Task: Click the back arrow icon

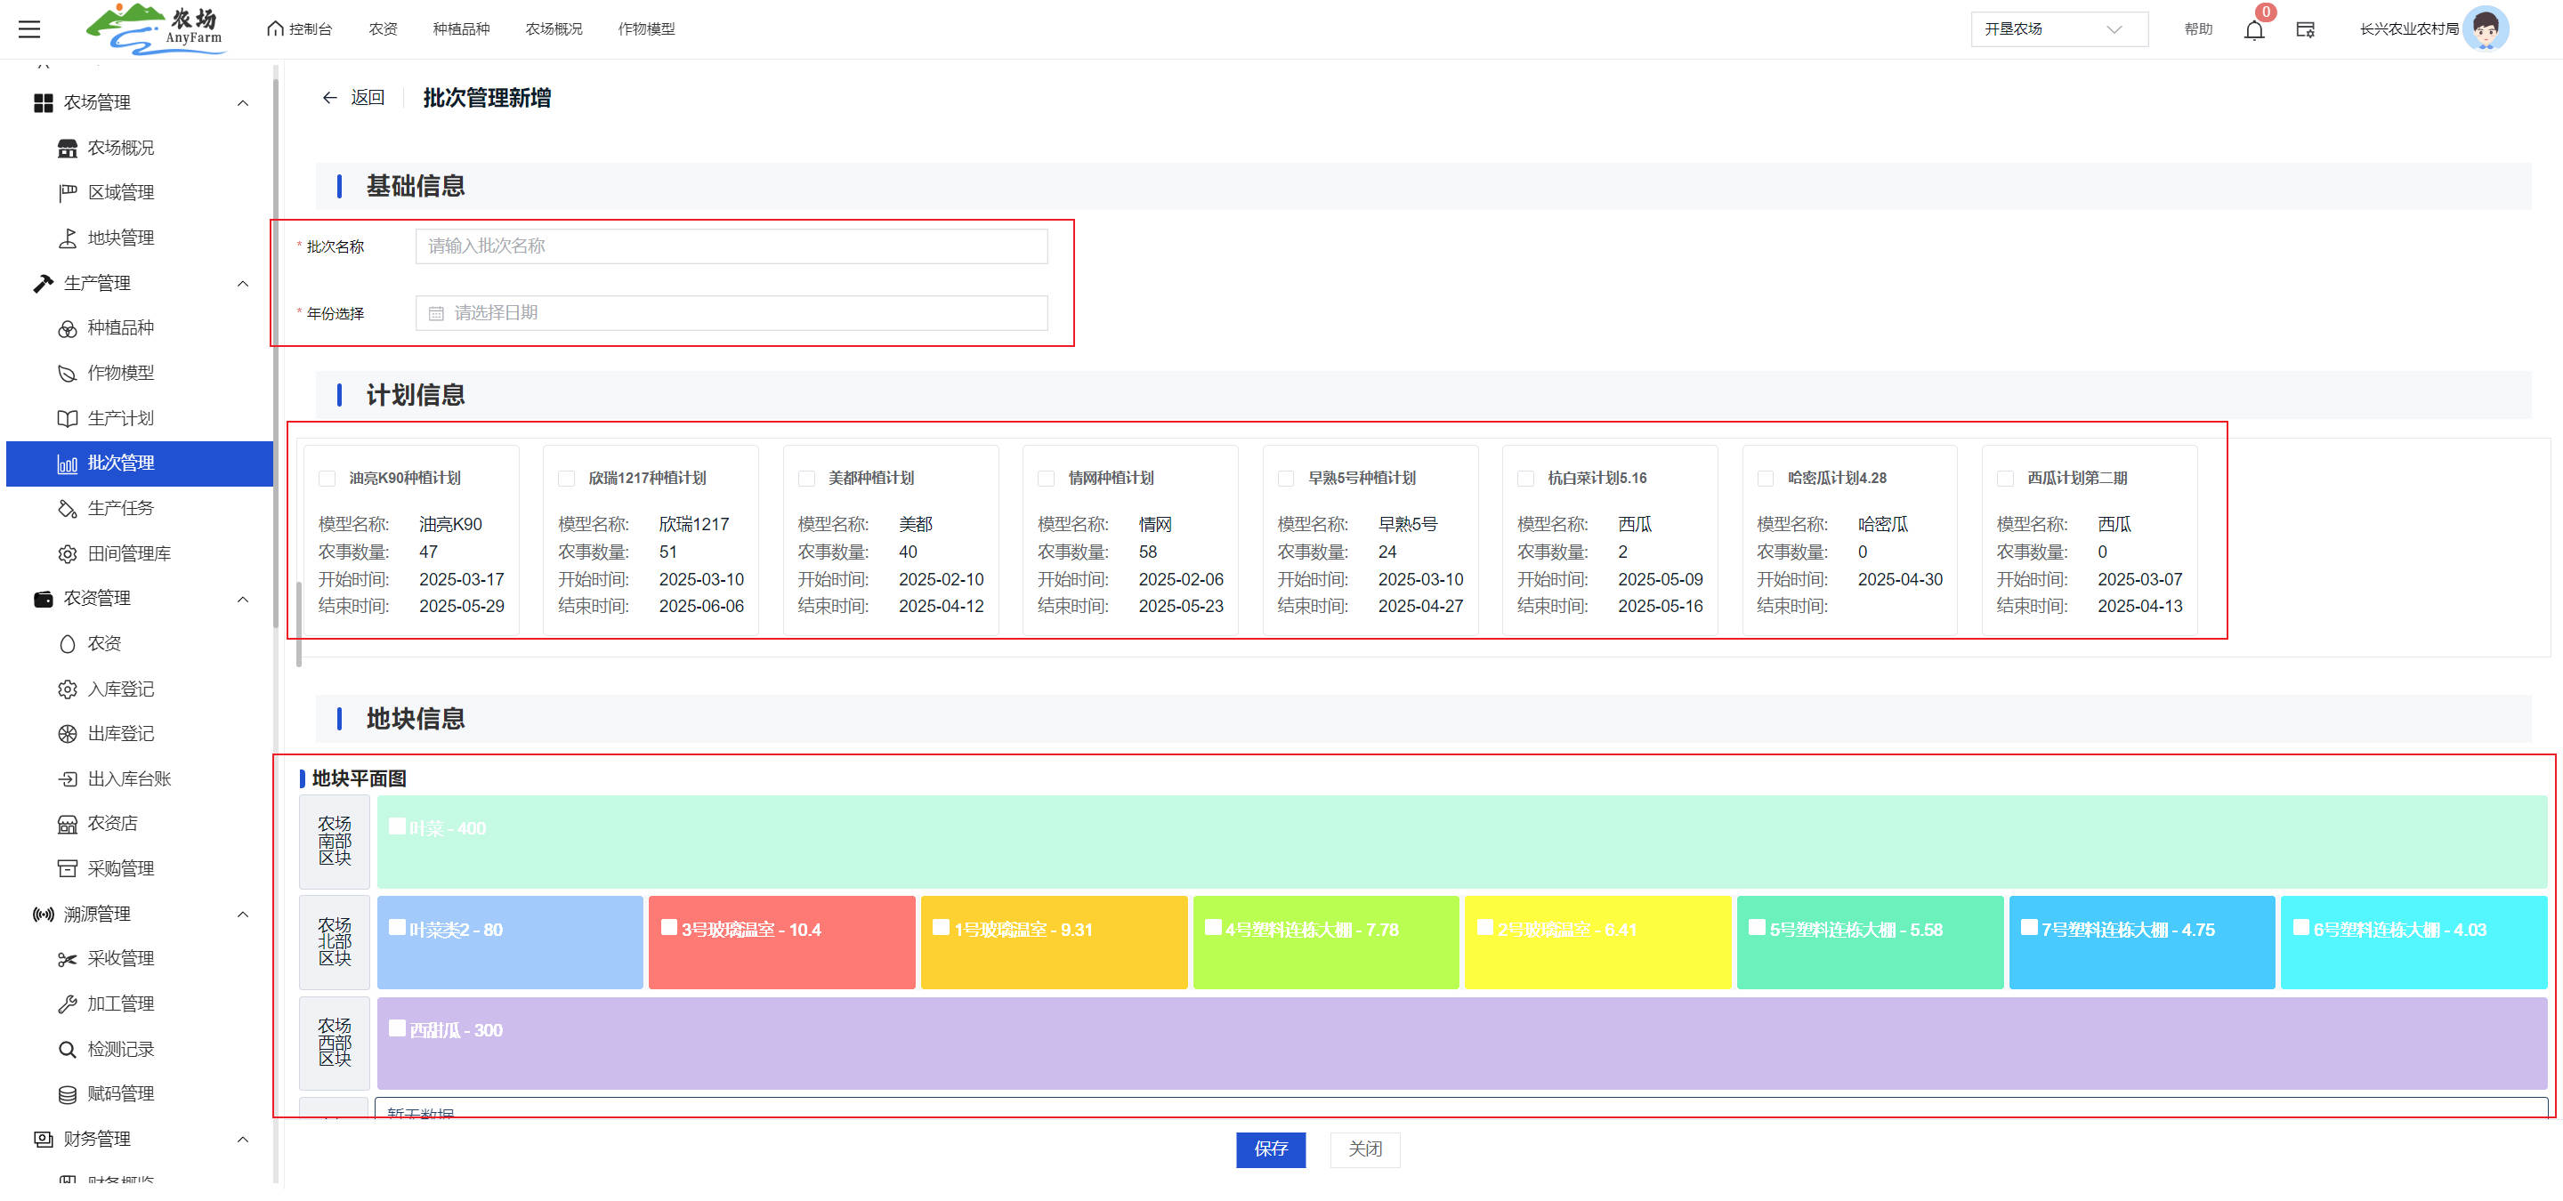Action: pyautogui.click(x=329, y=98)
